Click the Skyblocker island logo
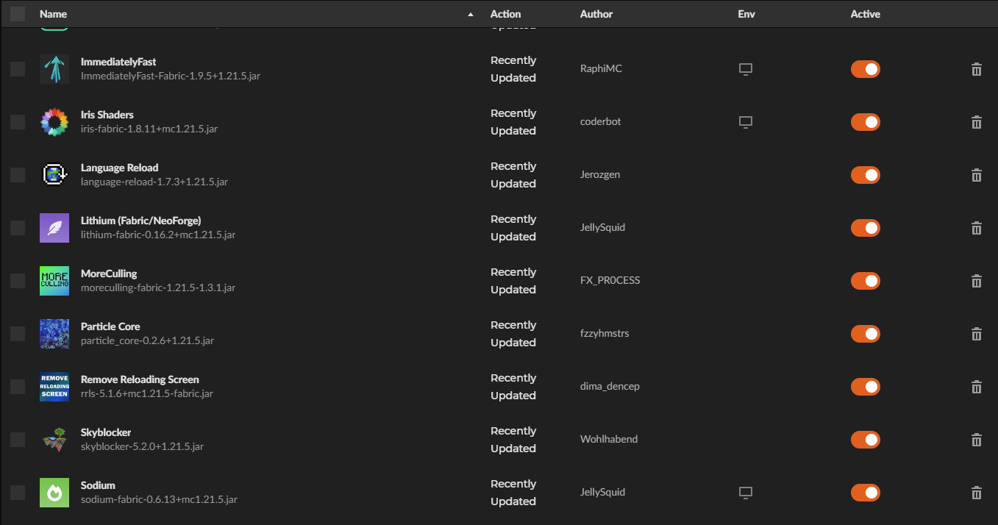998x525 pixels. [54, 440]
